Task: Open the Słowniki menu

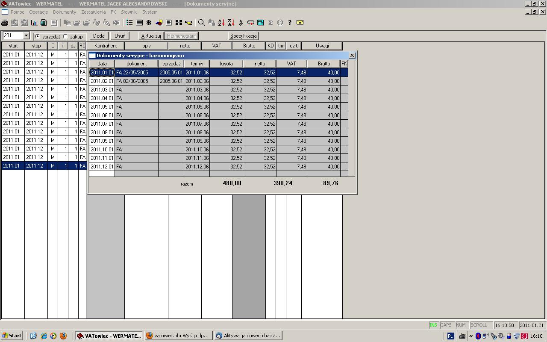Action: pos(129,12)
